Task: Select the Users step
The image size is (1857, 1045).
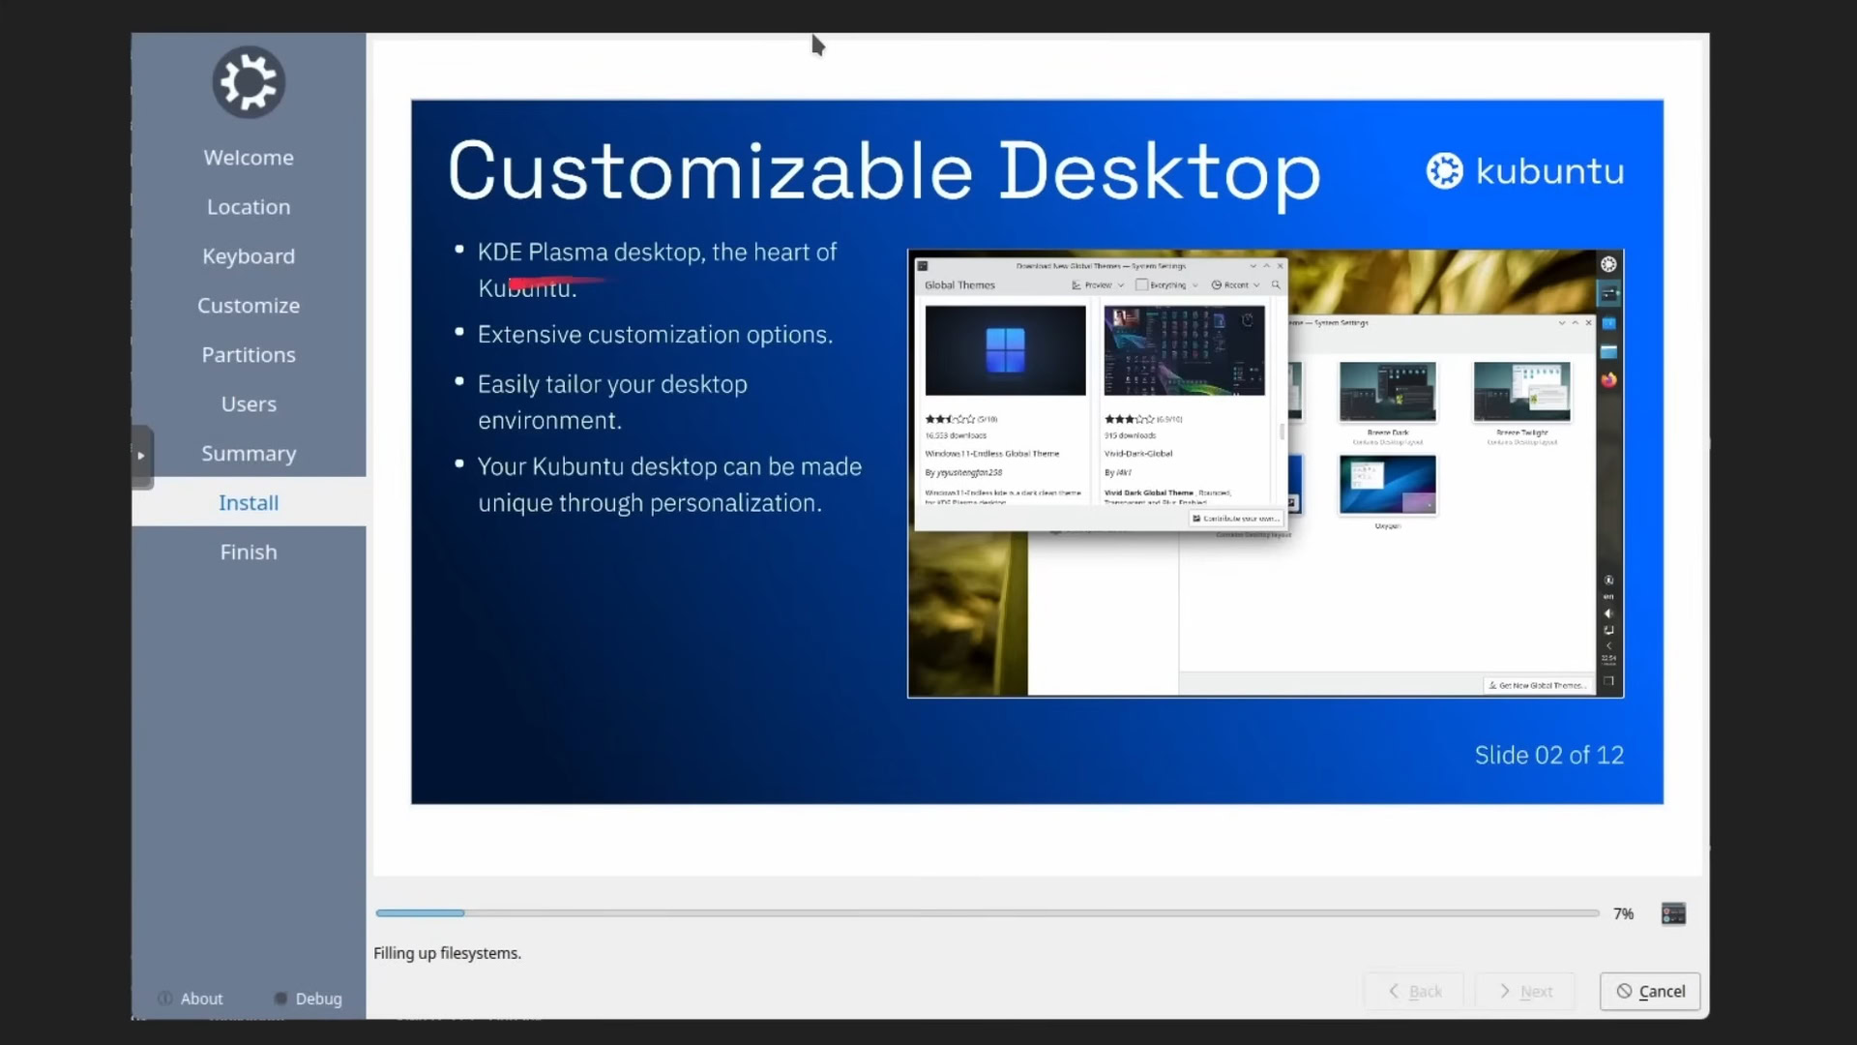Action: click(x=249, y=404)
